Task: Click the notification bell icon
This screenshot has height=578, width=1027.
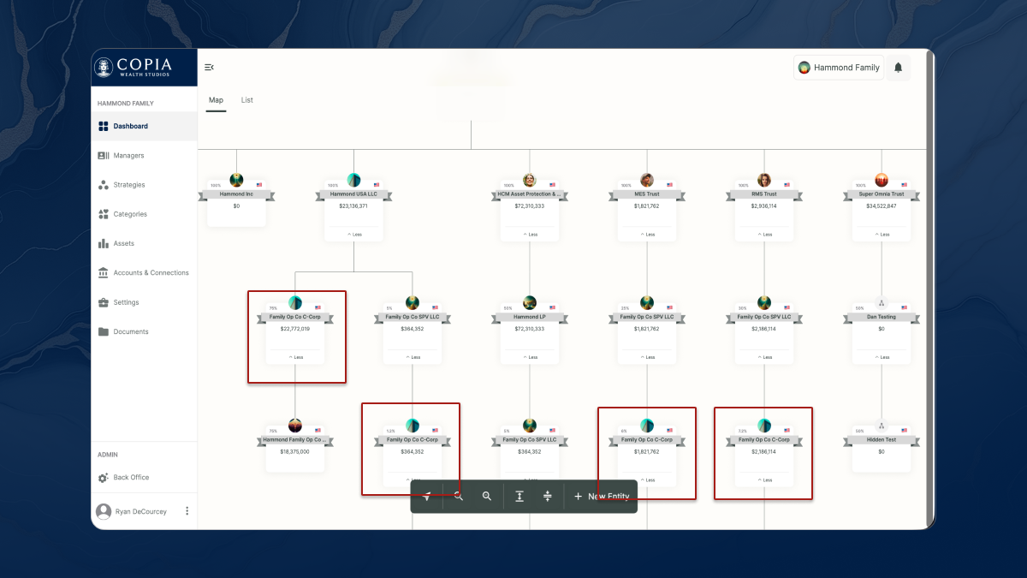Action: click(x=898, y=68)
